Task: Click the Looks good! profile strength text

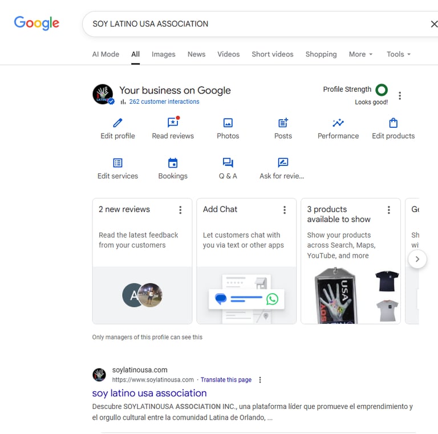Action: (371, 102)
